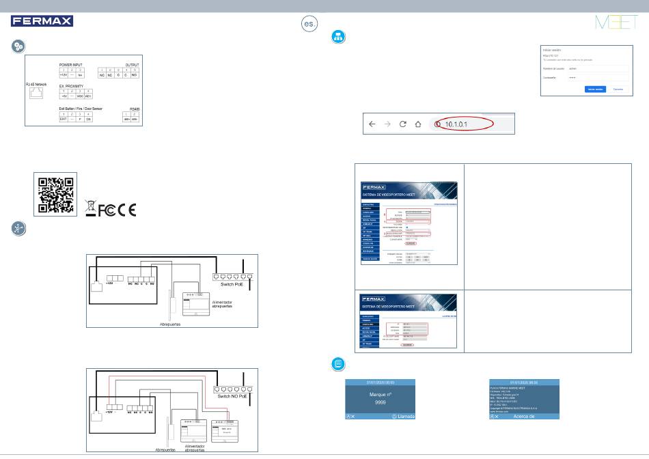
Task: Click the browser home icon
Action: (x=418, y=124)
